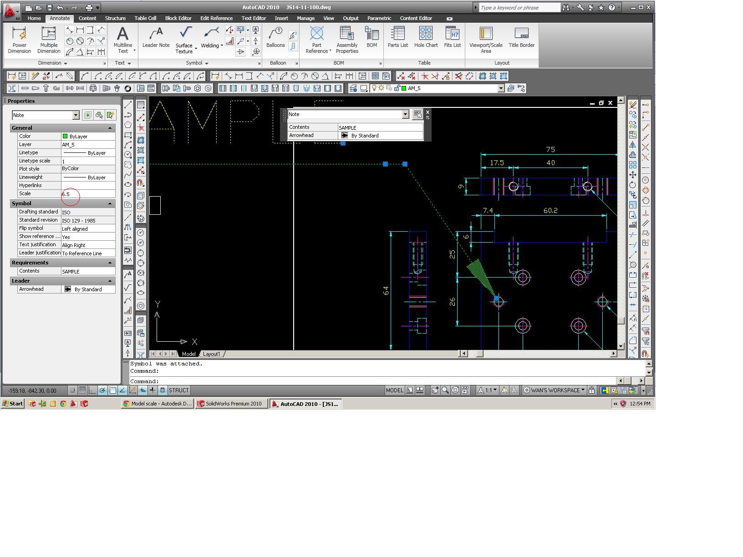Screen dimensions: 743x557
Task: Click the ByLayer green color swatch
Action: click(65, 136)
